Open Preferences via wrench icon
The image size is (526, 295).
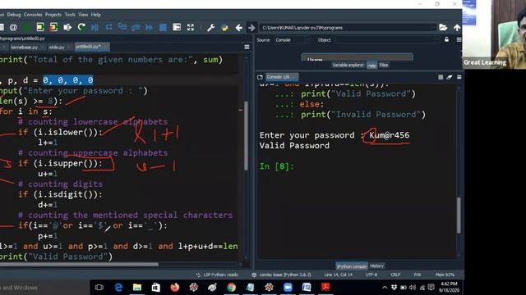pyautogui.click(x=210, y=28)
